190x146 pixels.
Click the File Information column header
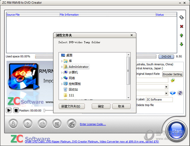[x=108, y=15]
